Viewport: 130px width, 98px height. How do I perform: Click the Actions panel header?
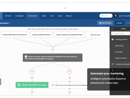click(x=123, y=29)
